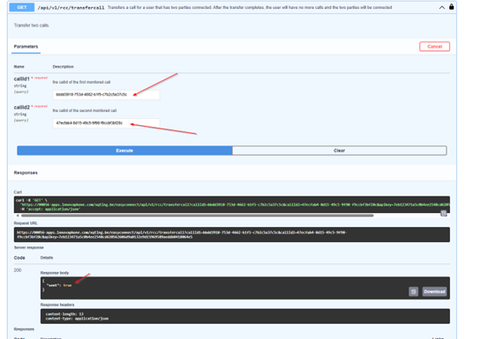Image resolution: width=481 pixels, height=339 pixels.
Task: Copy the curl command with the clipboard icon
Action: tap(444, 213)
